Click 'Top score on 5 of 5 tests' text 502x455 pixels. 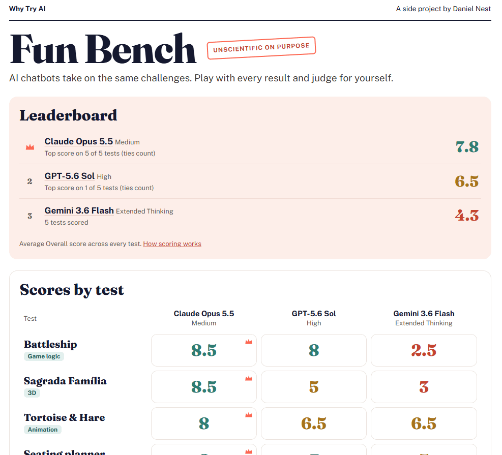pos(100,153)
